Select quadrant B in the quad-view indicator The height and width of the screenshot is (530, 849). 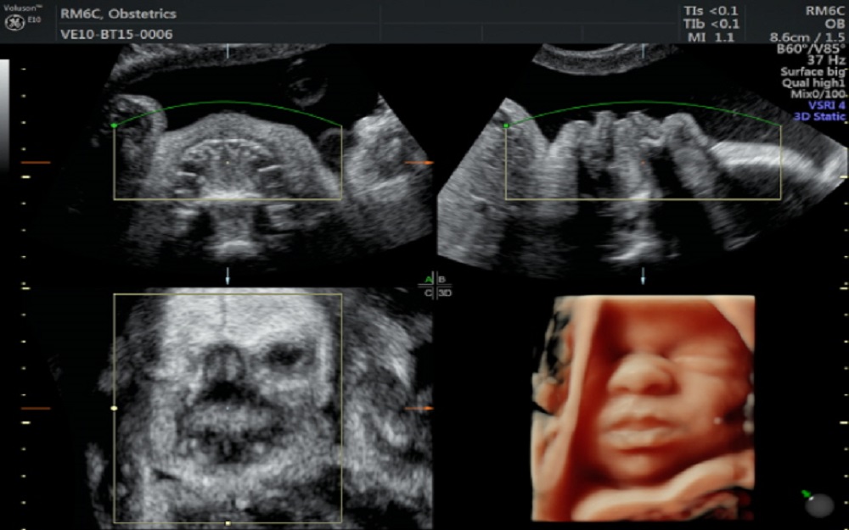[x=442, y=280]
